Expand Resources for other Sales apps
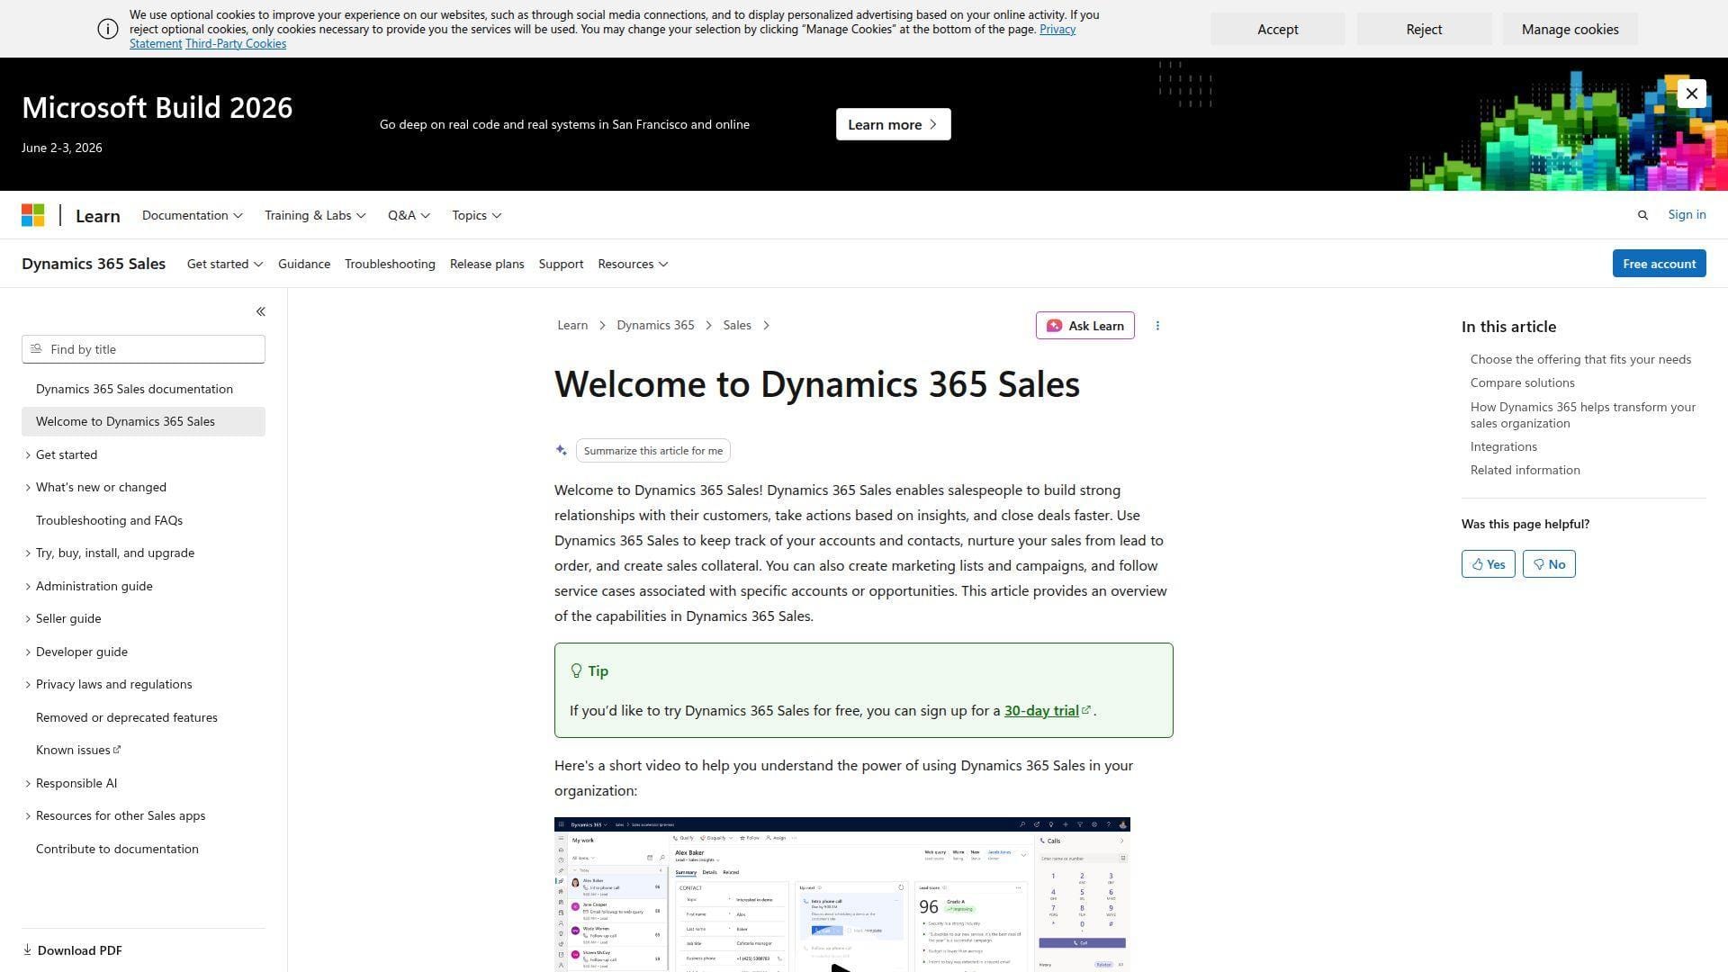The height and width of the screenshot is (972, 1728). tap(28, 815)
